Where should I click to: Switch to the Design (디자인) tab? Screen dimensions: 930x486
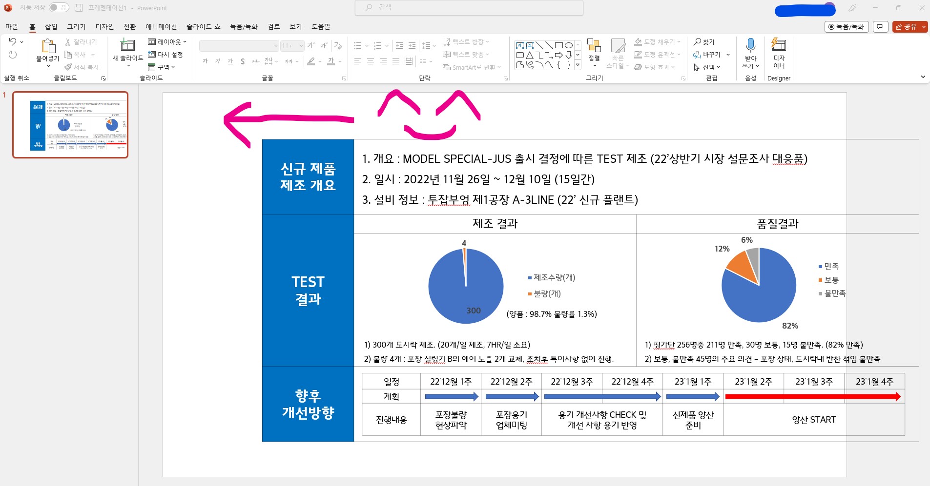tap(104, 27)
